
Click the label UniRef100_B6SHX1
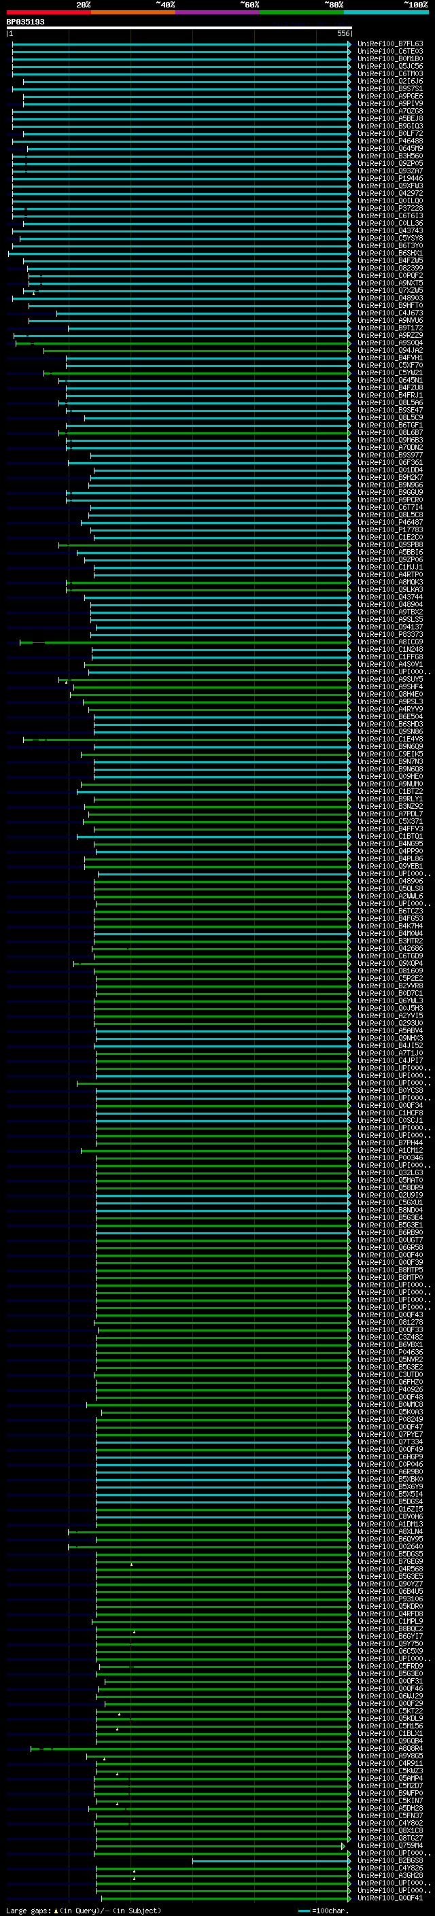coord(390,253)
